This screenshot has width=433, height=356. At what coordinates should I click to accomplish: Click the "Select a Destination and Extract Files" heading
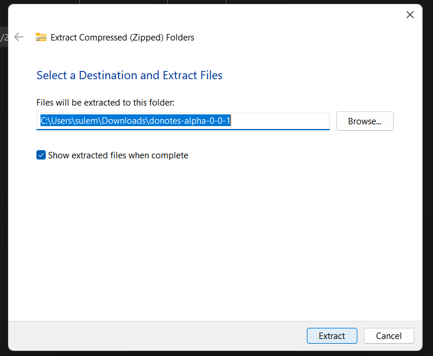pyautogui.click(x=129, y=75)
